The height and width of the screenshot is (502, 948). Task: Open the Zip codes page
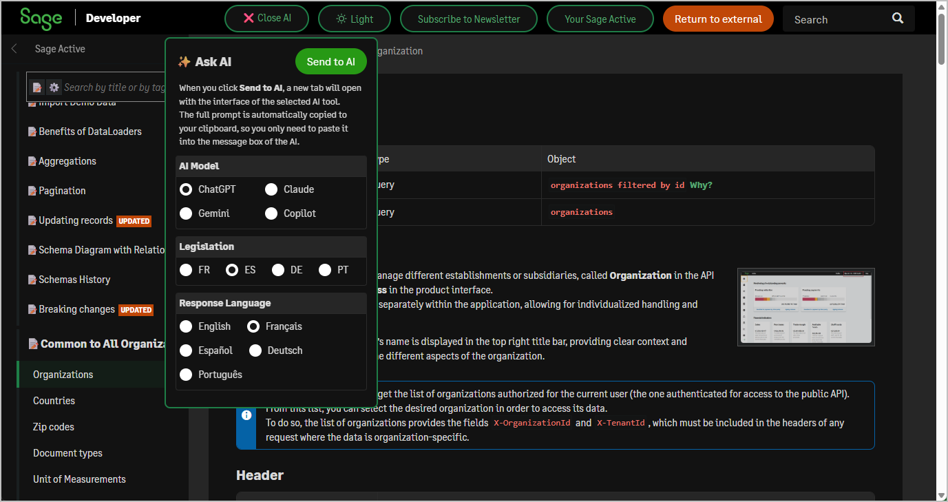click(54, 427)
